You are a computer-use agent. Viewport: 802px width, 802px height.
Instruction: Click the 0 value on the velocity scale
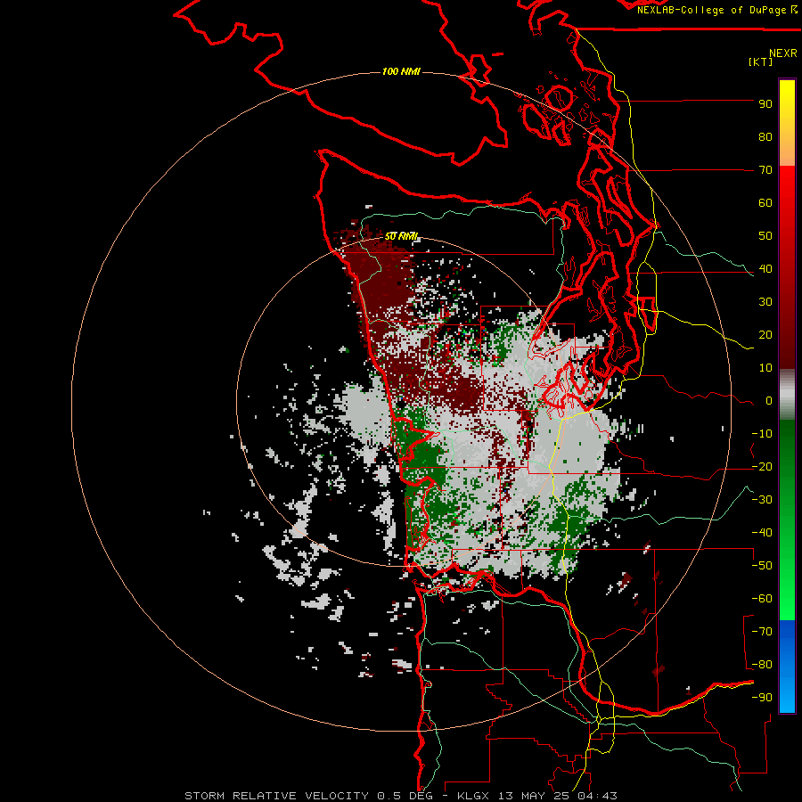[x=769, y=401]
